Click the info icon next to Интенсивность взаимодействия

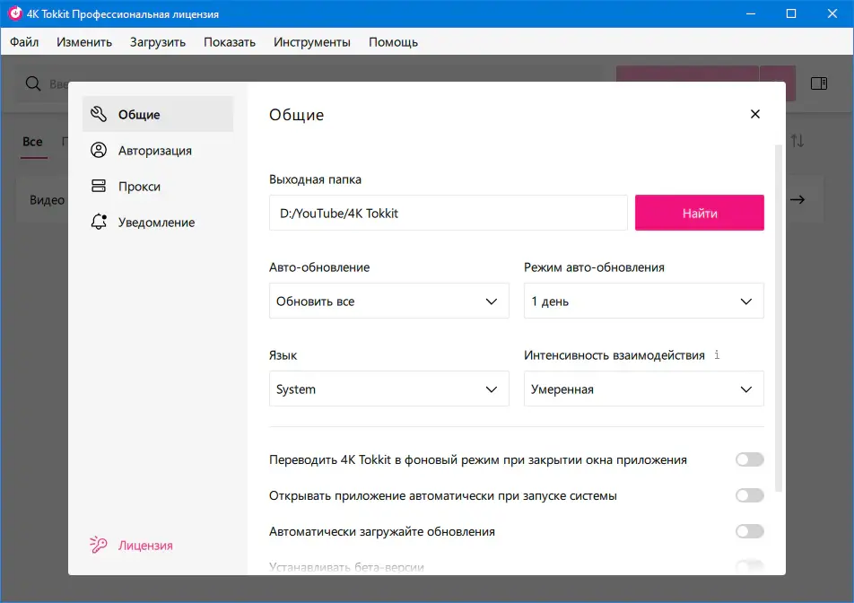[x=716, y=354]
